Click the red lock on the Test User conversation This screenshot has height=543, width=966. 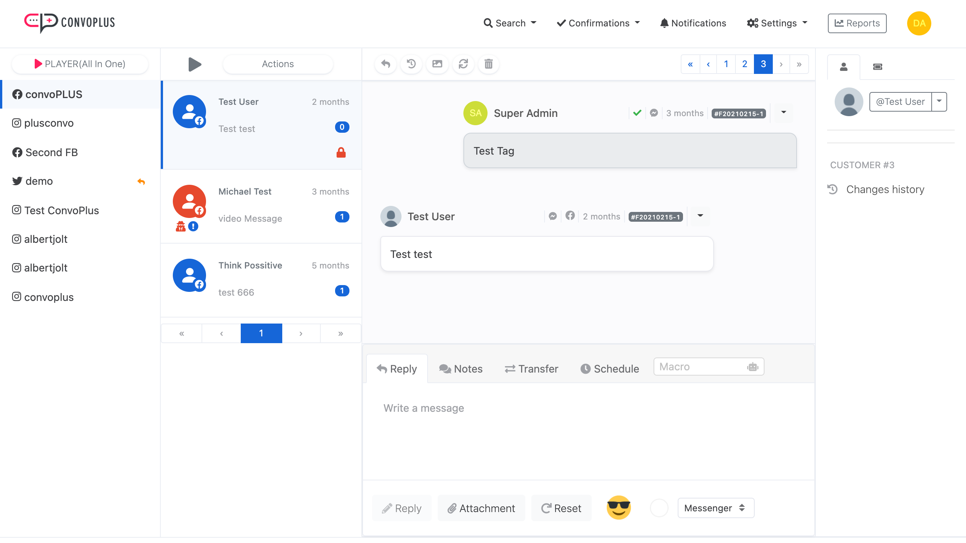(x=341, y=152)
